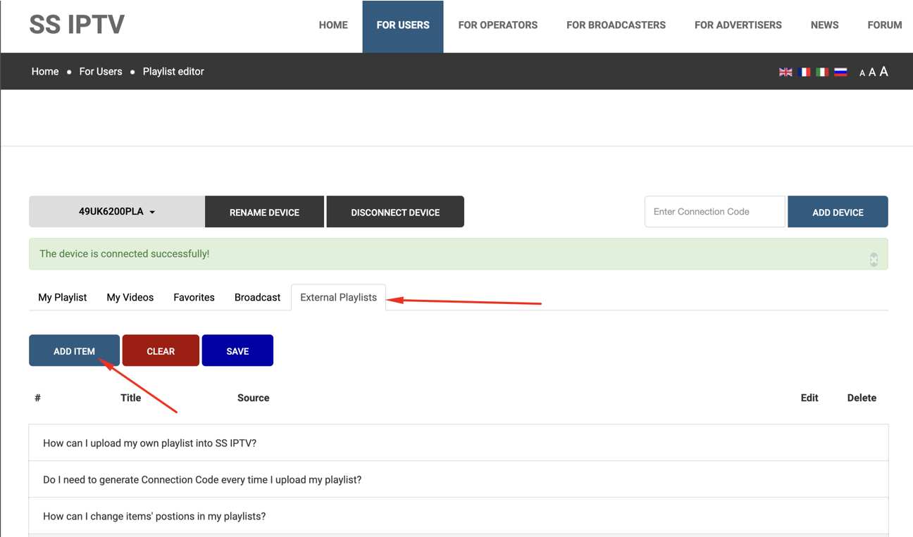The width and height of the screenshot is (913, 537).
Task: Expand 'How can I change items' postions' question
Action: point(459,516)
